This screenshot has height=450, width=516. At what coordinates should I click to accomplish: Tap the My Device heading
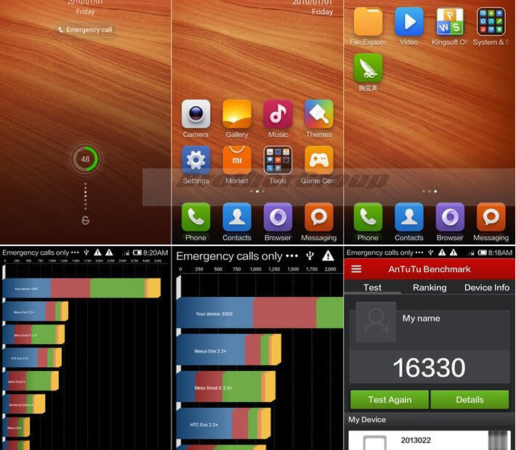tap(367, 420)
